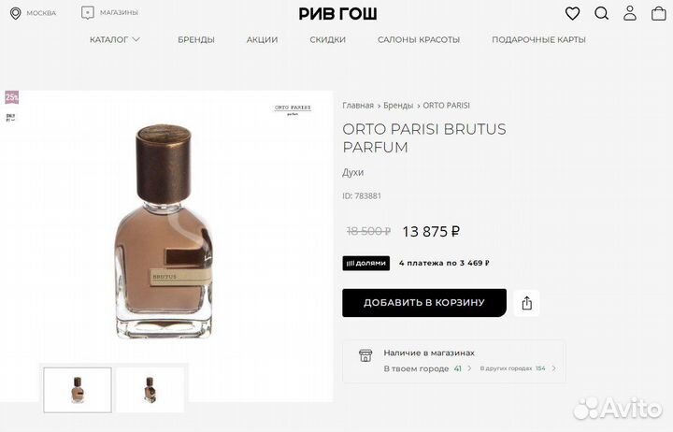673x432 pixels.
Task: Go to Скидки section
Action: click(327, 39)
